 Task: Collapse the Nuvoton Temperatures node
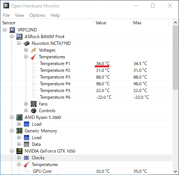(26, 57)
